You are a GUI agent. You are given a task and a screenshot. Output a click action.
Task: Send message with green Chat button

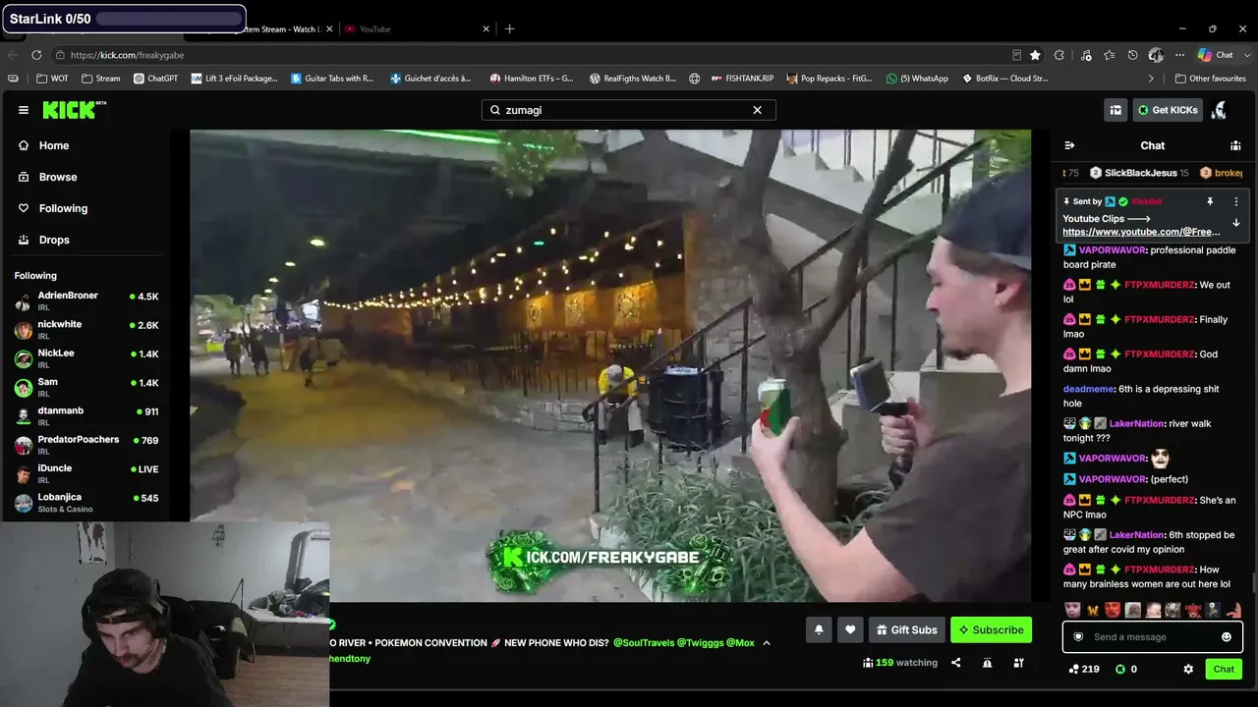1224,669
